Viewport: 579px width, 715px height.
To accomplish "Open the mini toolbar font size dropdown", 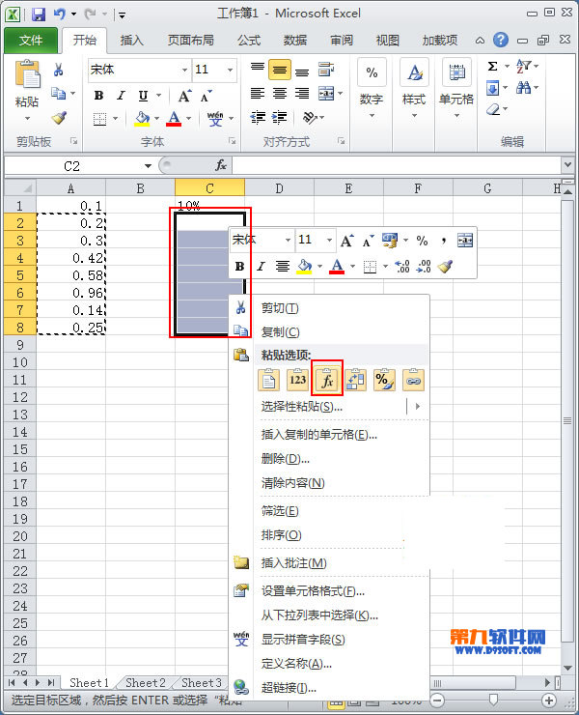I will click(x=329, y=240).
